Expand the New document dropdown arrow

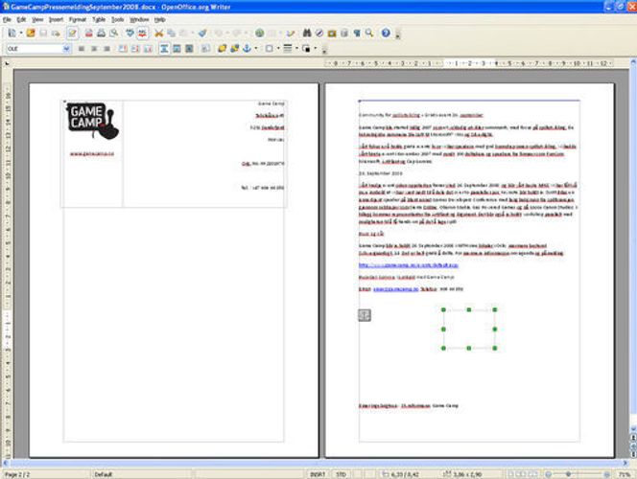click(20, 33)
